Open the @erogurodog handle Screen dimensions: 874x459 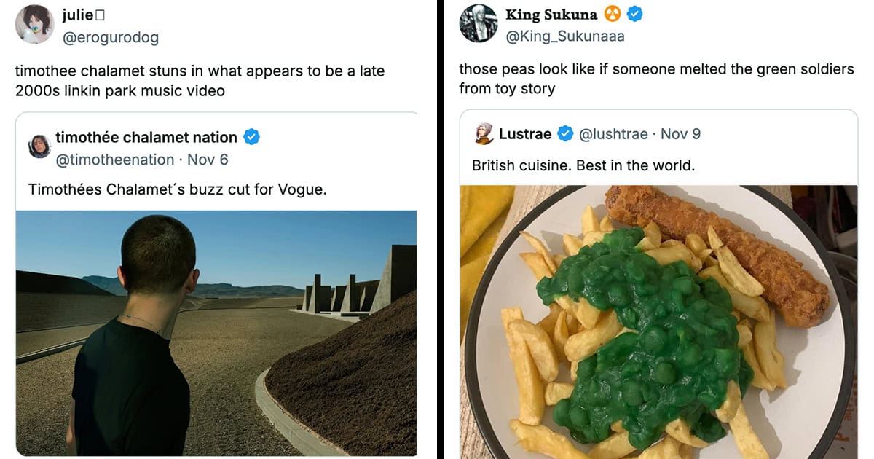click(x=111, y=37)
